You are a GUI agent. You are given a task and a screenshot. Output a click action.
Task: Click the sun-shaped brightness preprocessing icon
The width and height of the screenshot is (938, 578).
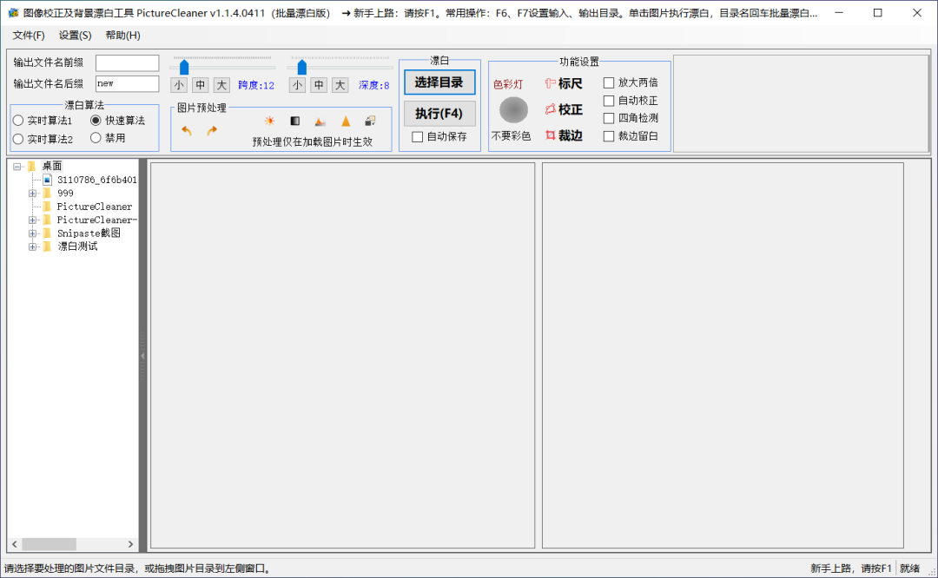[x=269, y=122]
